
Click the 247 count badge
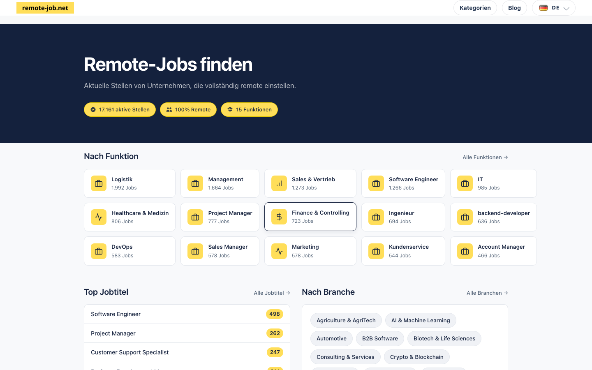click(x=275, y=352)
